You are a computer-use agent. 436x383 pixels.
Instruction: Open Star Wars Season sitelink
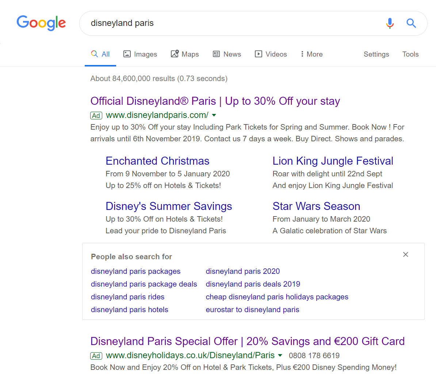[316, 206]
